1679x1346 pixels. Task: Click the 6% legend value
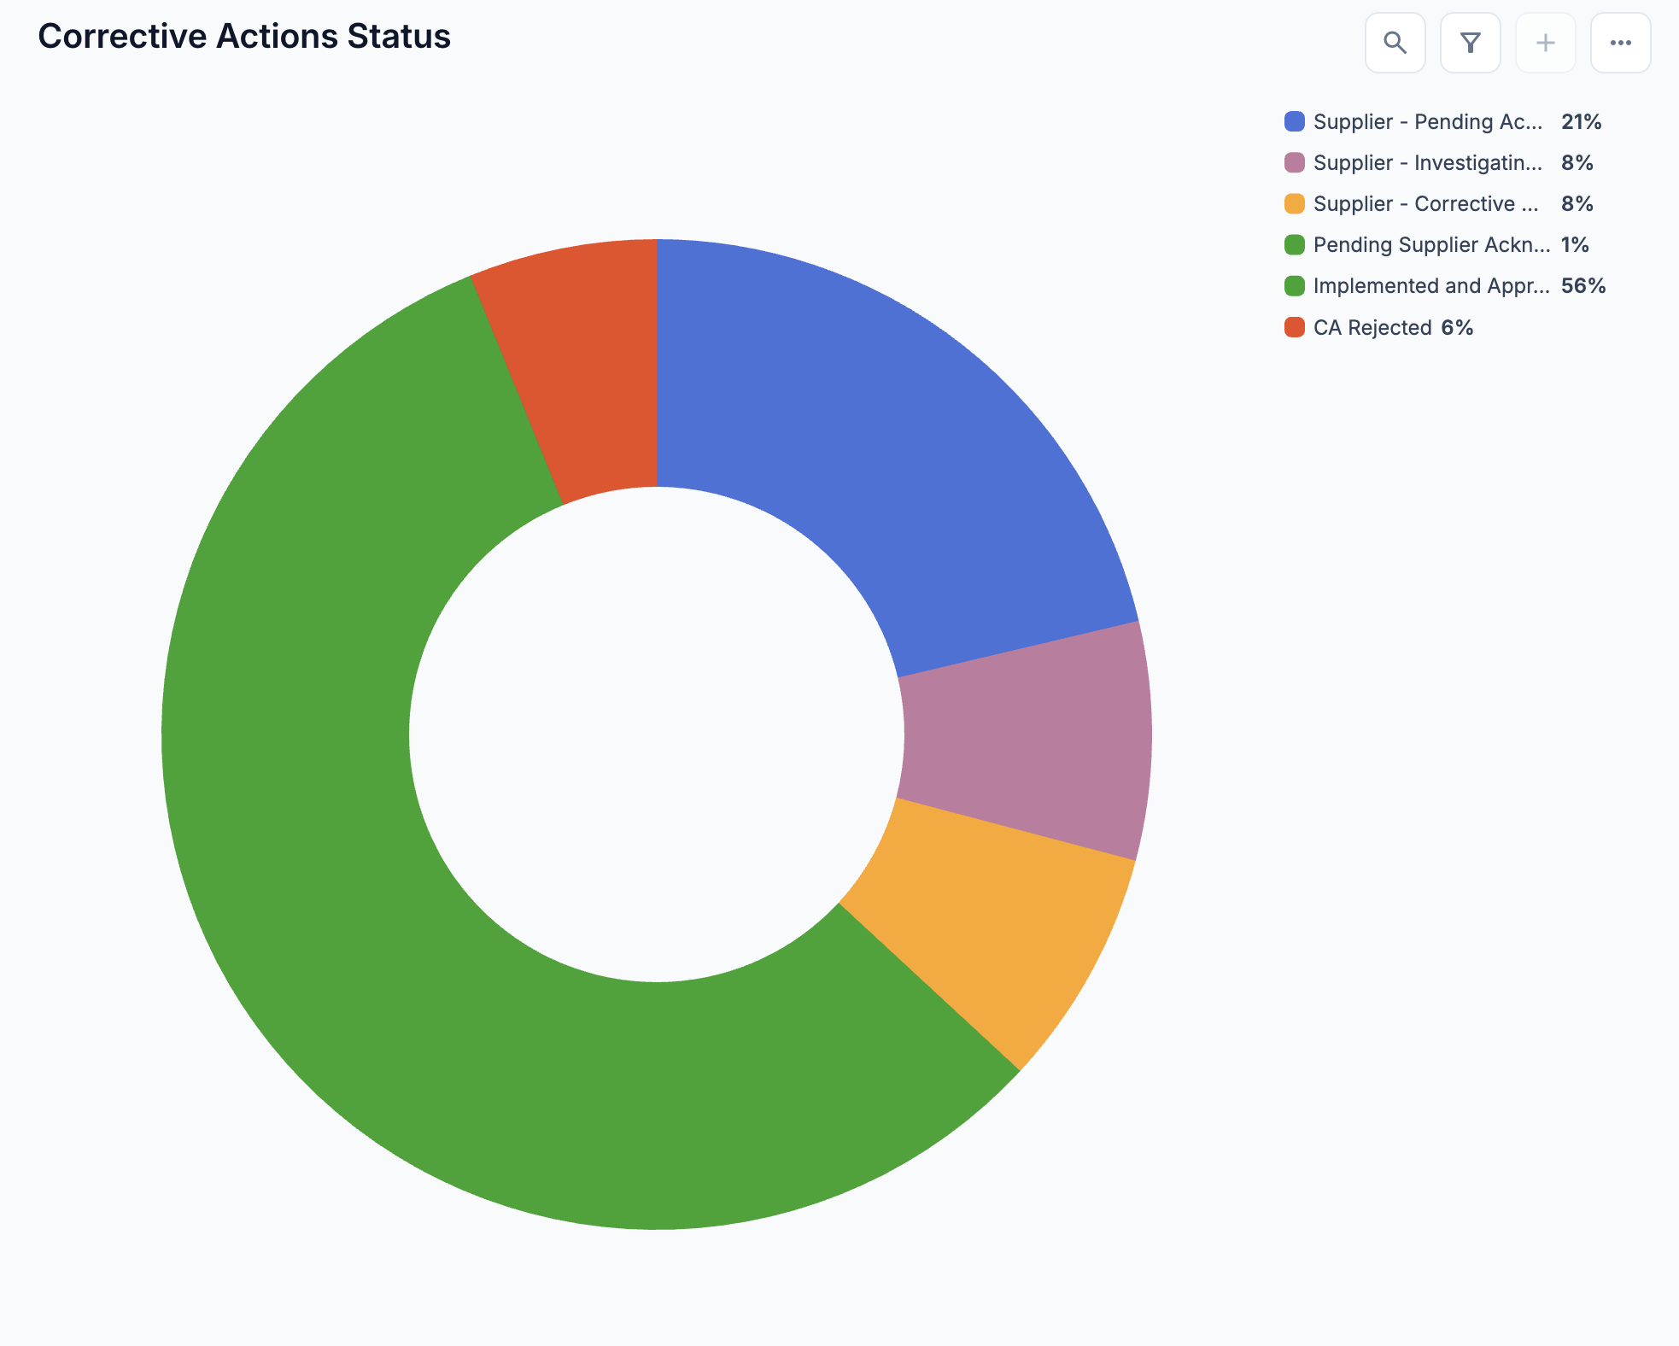point(1457,327)
